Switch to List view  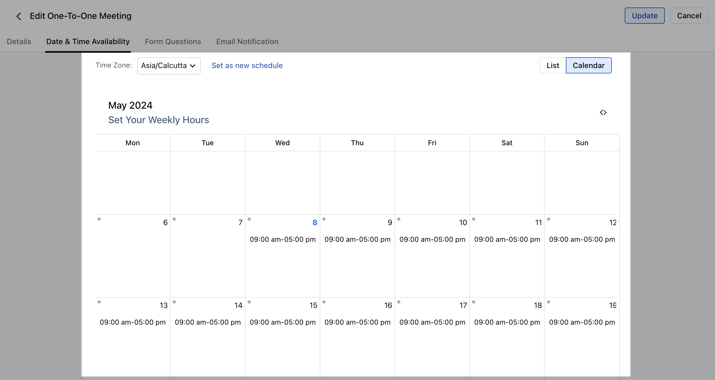tap(553, 65)
